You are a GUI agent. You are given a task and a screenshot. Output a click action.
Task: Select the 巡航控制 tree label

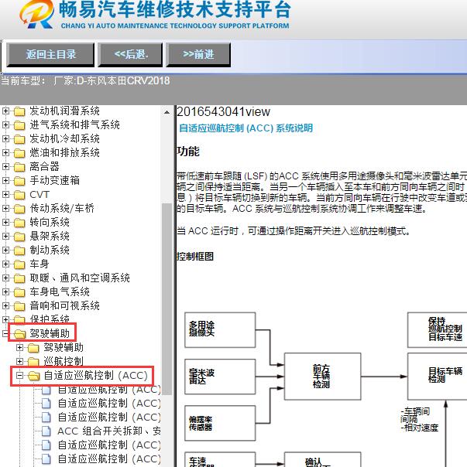pyautogui.click(x=64, y=361)
